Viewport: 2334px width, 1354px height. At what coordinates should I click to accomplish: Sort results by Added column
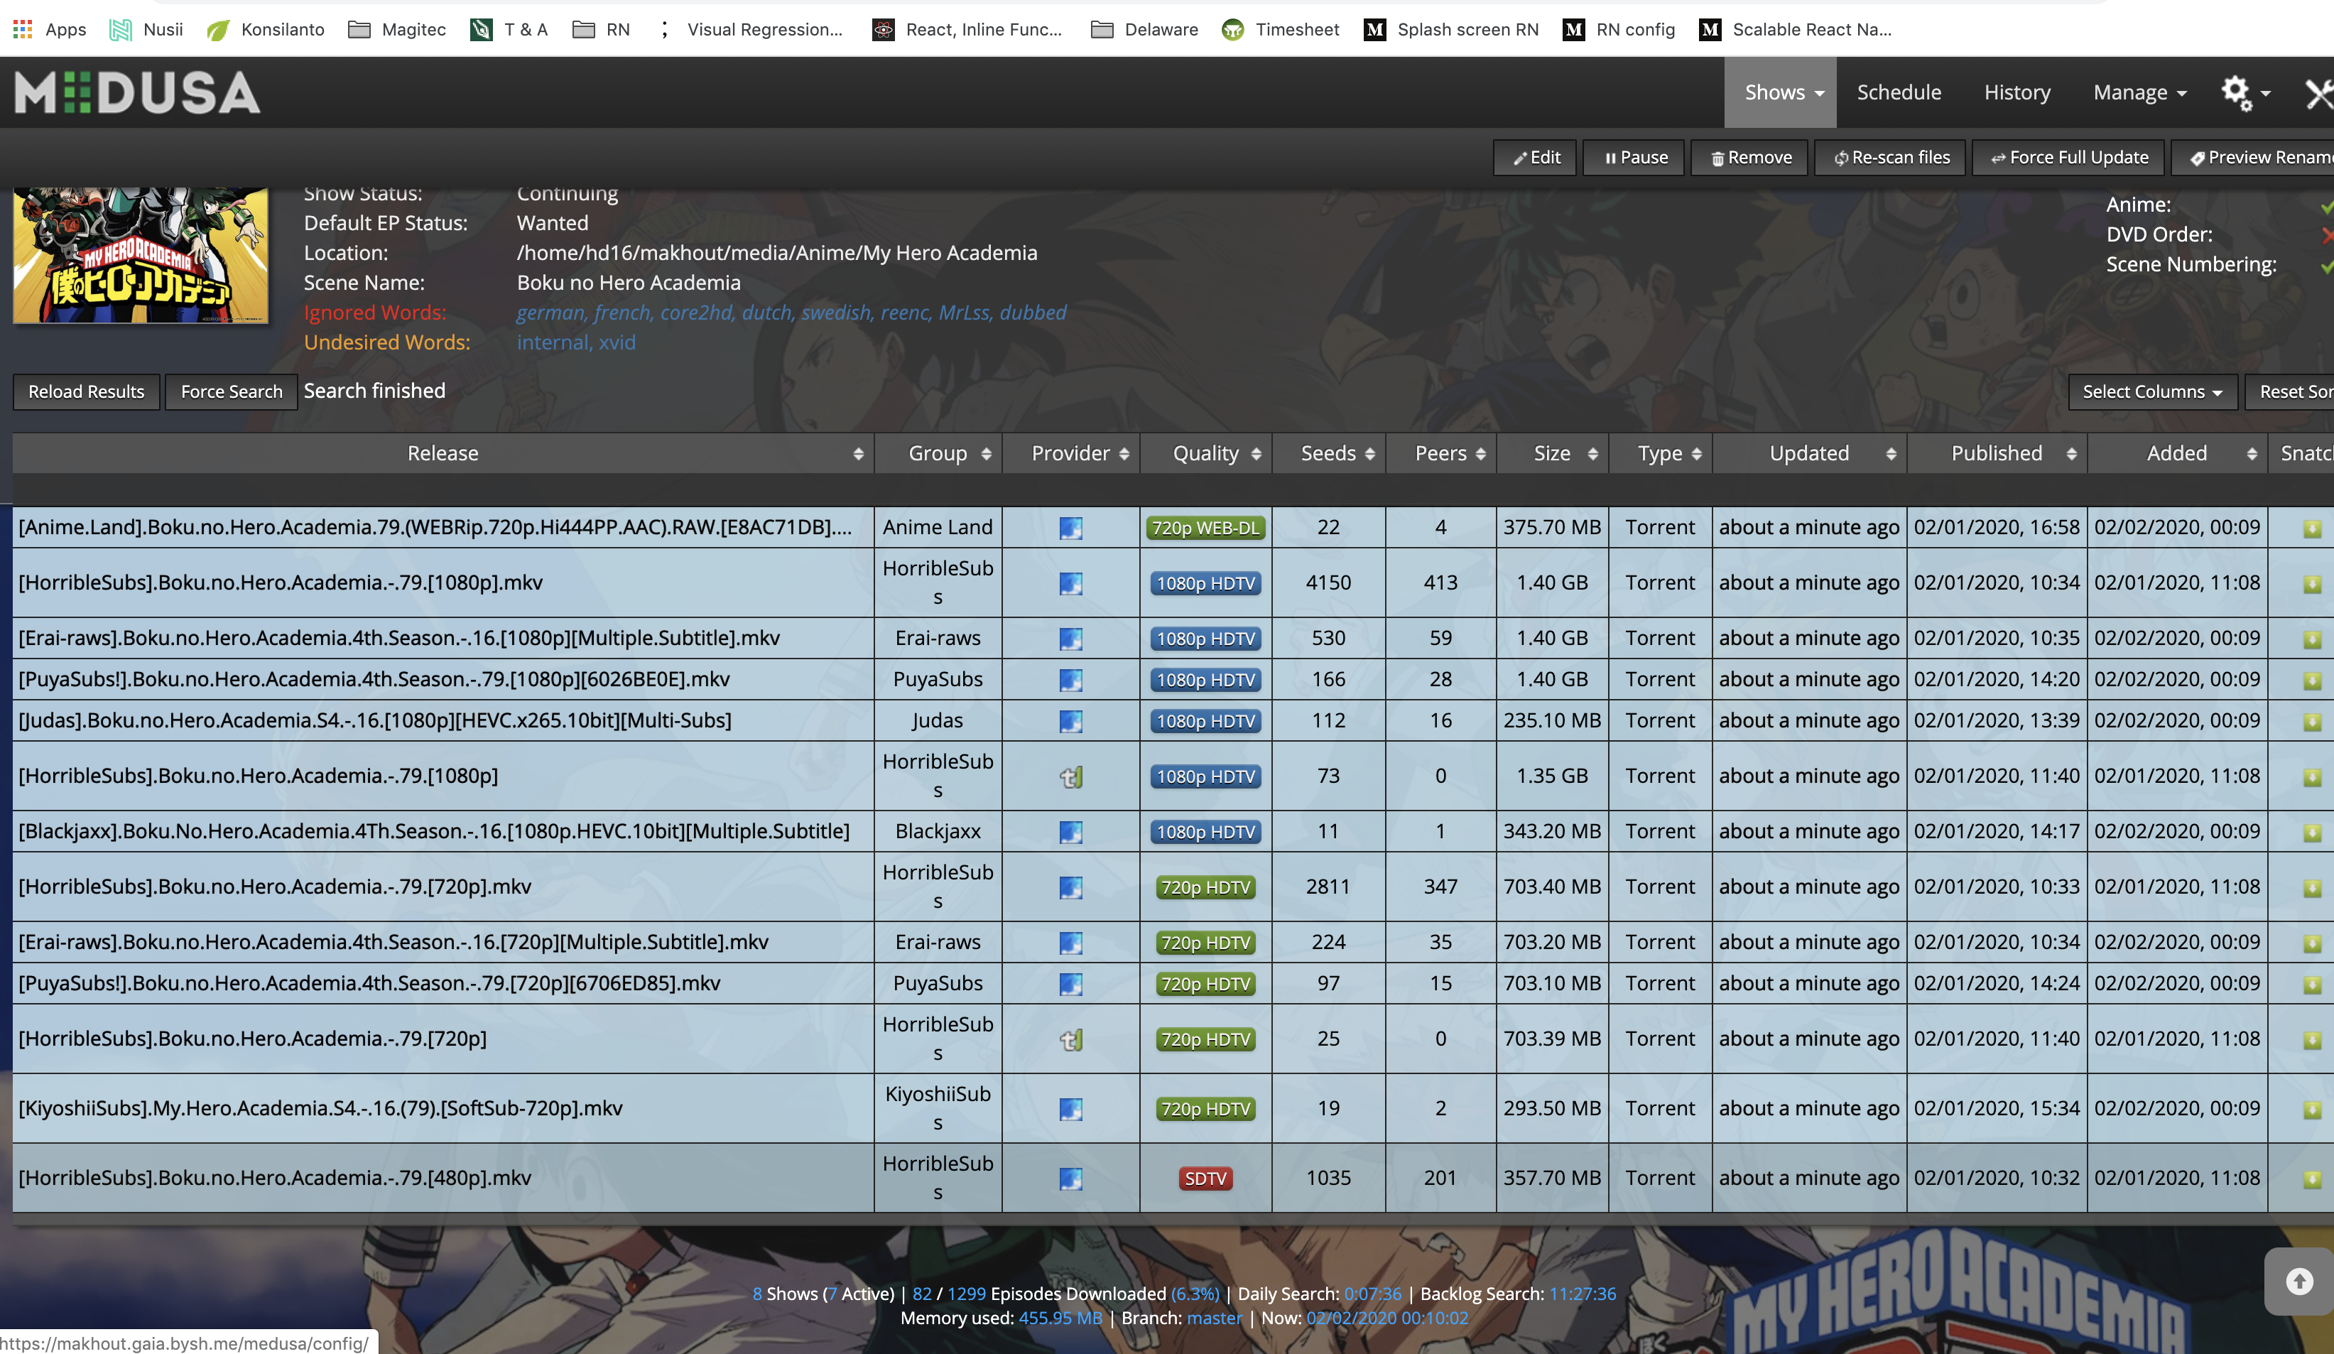tap(2178, 453)
